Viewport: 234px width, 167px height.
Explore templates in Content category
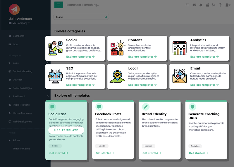pyautogui.click(x=142, y=57)
